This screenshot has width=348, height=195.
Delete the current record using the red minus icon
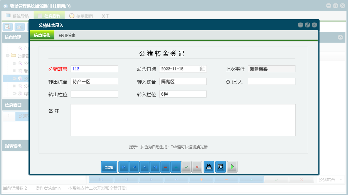166,167
